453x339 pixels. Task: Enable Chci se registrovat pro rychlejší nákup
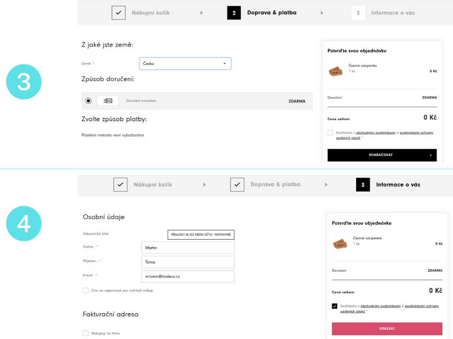(85, 290)
